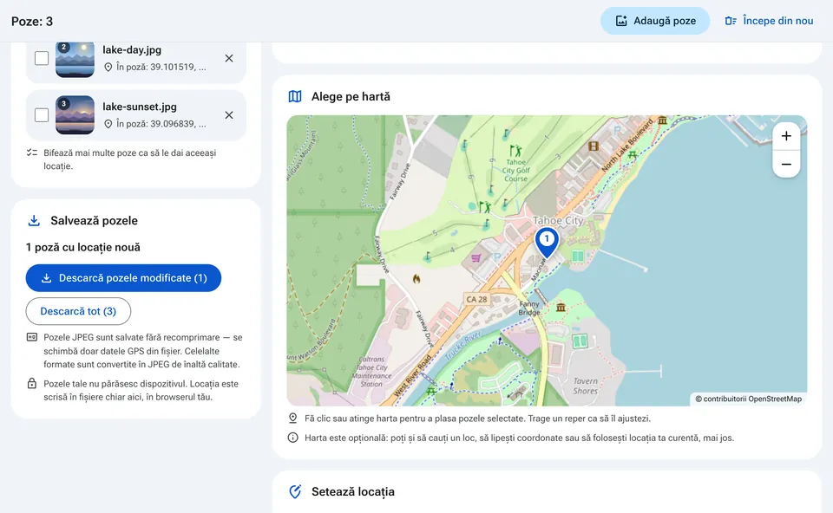The height and width of the screenshot is (513, 833).
Task: Click the Poze: 3 header text
Action: [x=32, y=21]
